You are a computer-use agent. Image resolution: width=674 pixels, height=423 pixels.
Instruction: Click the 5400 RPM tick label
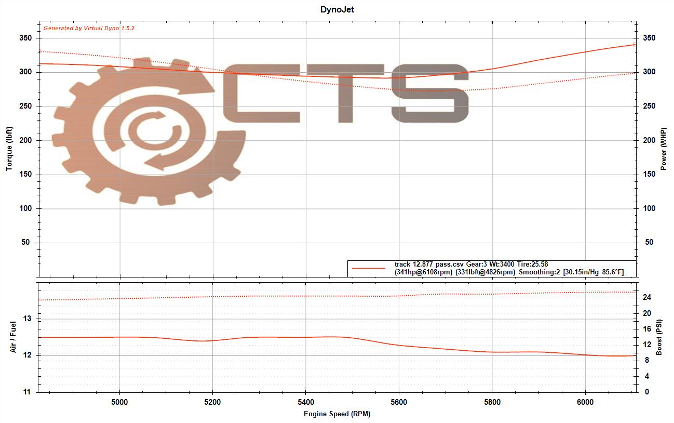pyautogui.click(x=305, y=402)
